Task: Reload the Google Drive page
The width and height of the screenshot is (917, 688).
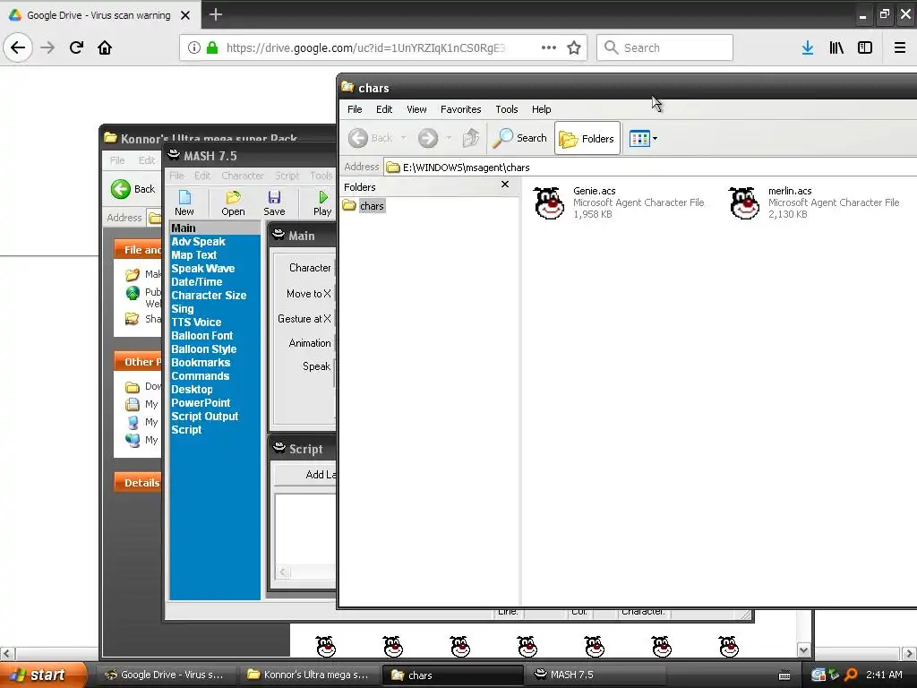Action: (76, 47)
